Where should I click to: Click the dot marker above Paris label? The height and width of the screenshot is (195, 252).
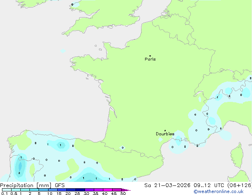[150, 56]
